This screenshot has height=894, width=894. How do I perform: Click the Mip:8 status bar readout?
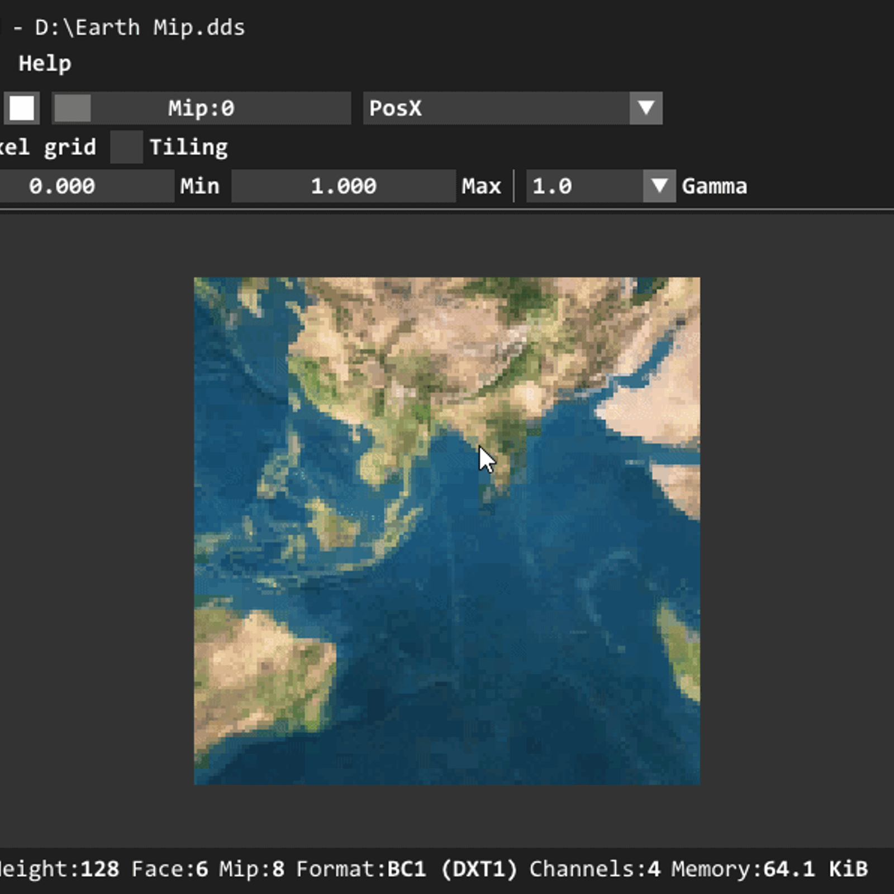pyautogui.click(x=251, y=869)
